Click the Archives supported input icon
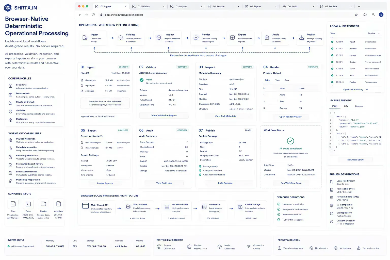Screen dimensions: 390x260 click(x=59, y=204)
